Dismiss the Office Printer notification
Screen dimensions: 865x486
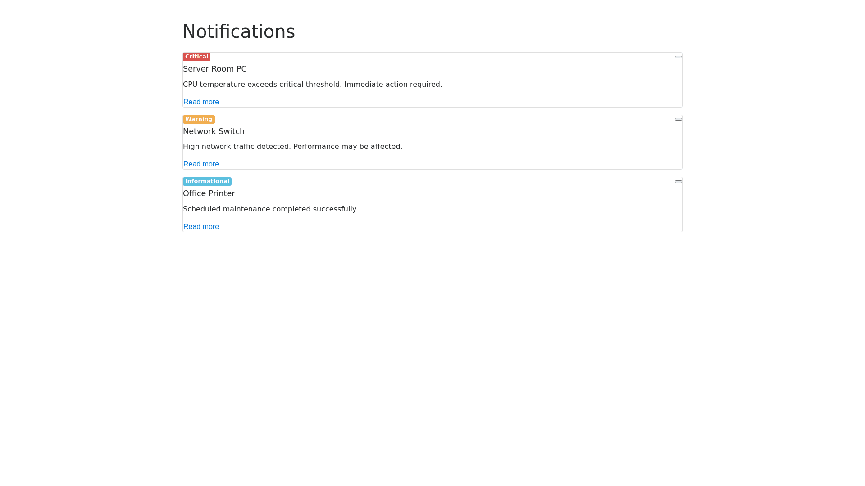(678, 182)
